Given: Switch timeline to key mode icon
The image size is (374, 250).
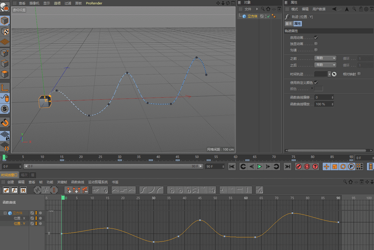Looking at the screenshot, I should [6, 190].
